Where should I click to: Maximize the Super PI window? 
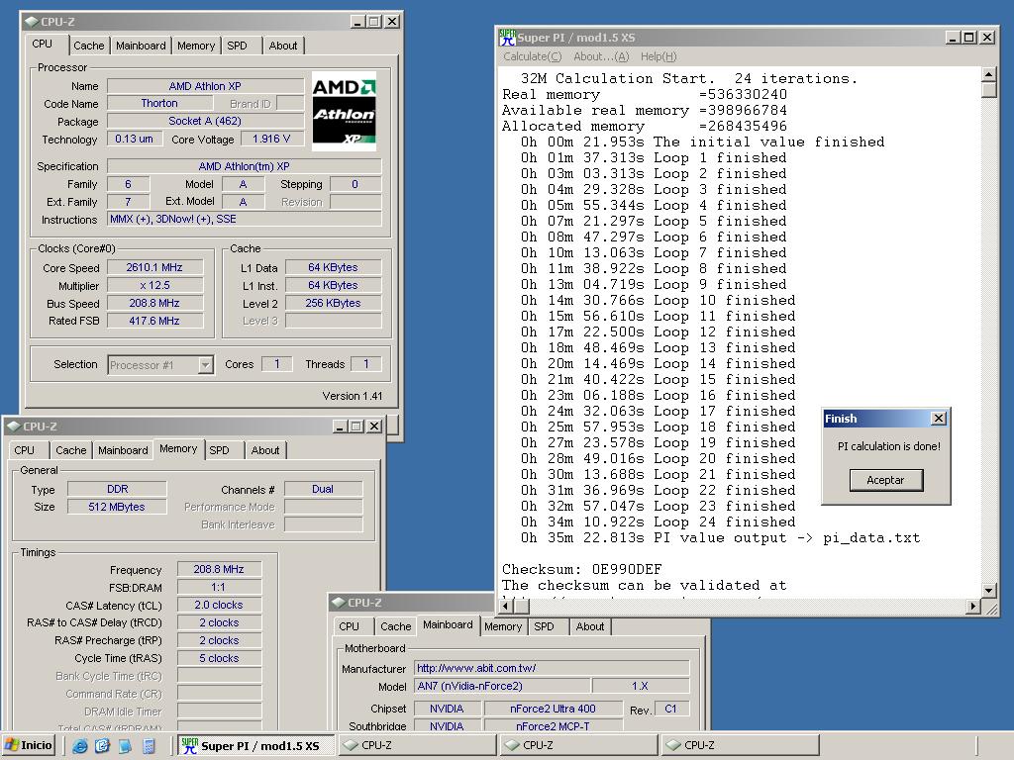click(968, 38)
